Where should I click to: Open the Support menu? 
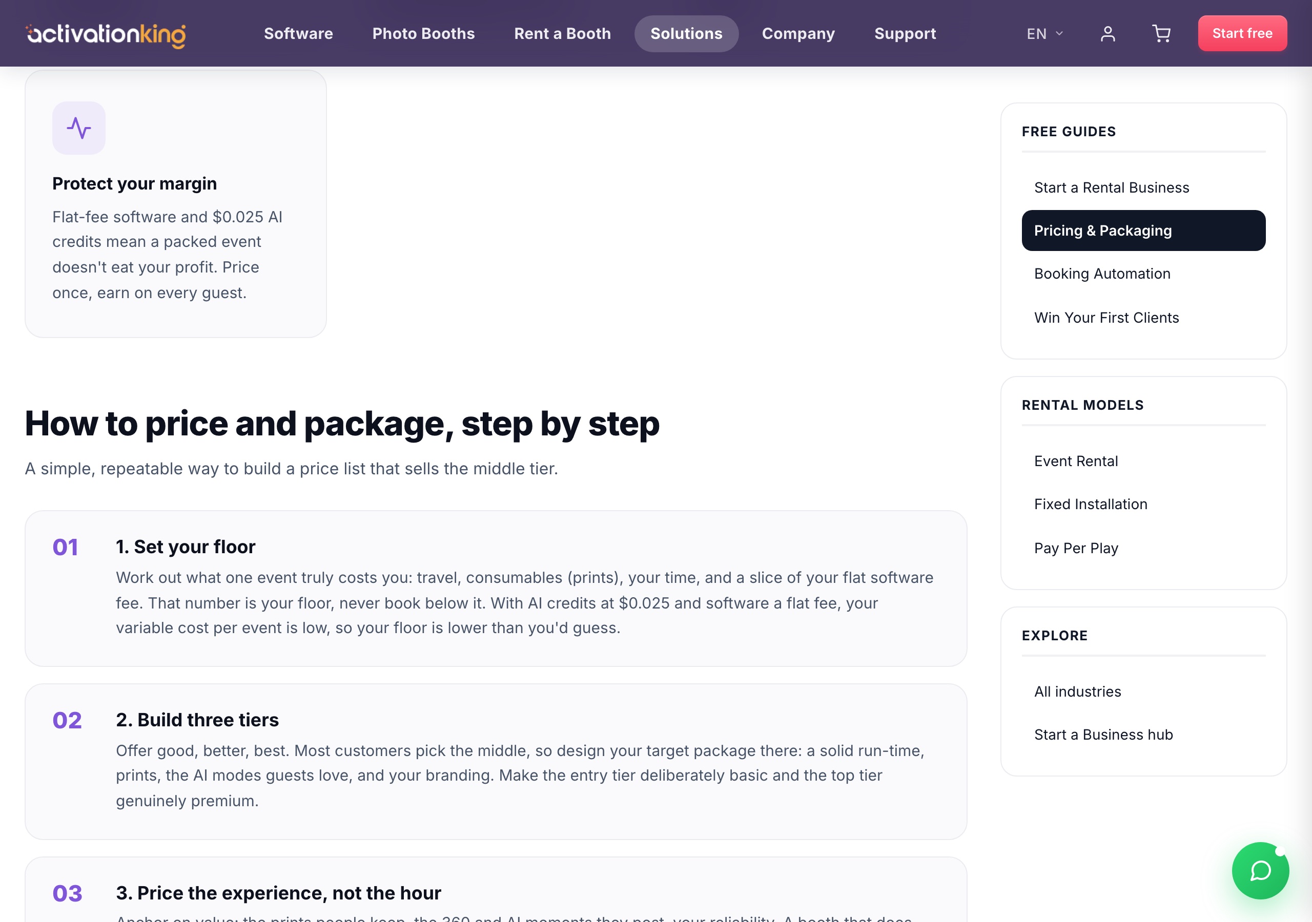tap(905, 34)
